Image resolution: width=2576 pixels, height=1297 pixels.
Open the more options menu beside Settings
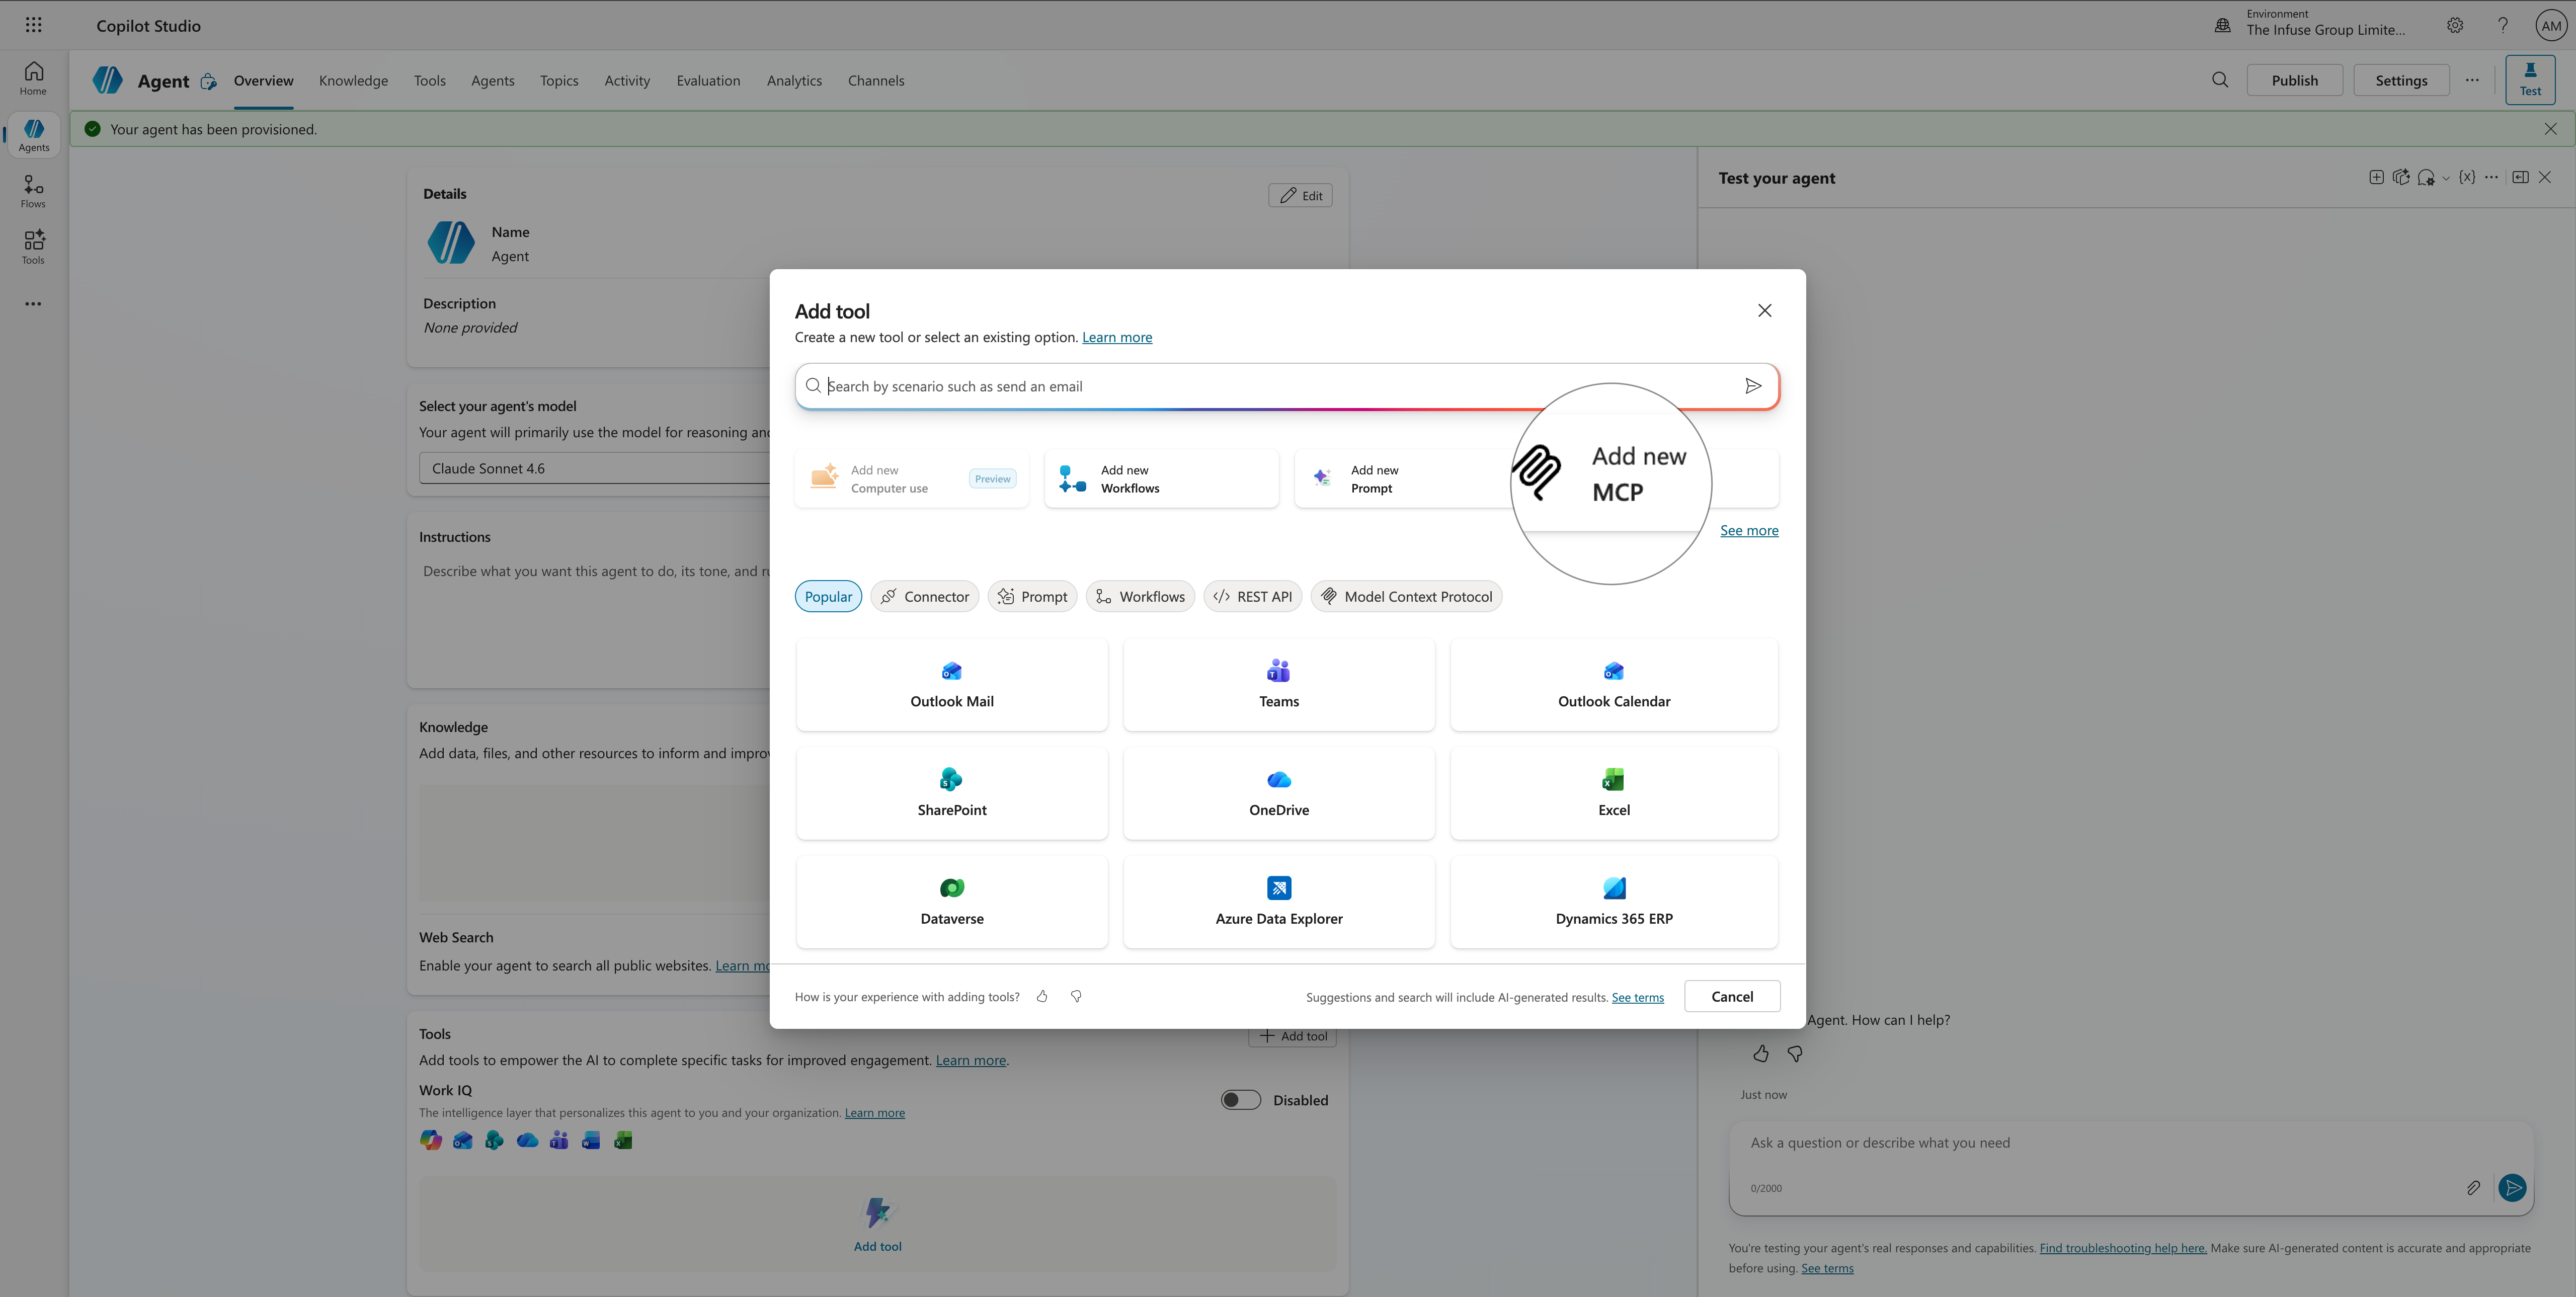point(2472,80)
